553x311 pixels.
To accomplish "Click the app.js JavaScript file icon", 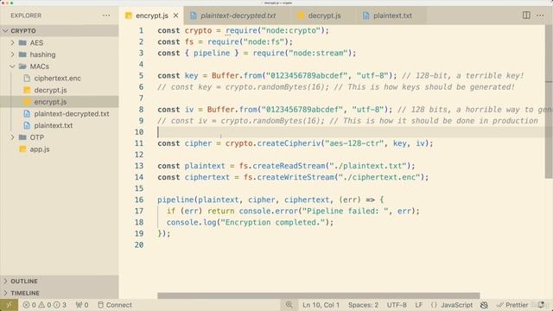I will (23, 149).
